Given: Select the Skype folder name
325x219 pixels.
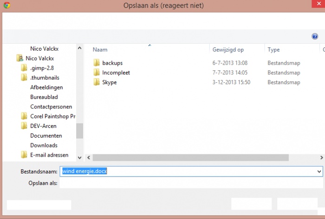Looking at the screenshot, I should click(110, 82).
